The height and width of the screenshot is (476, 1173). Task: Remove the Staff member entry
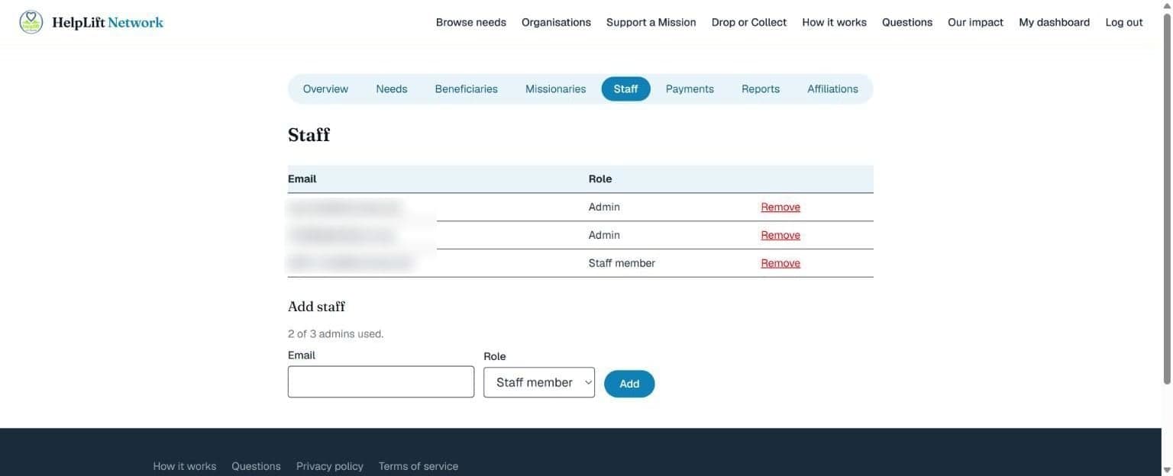tap(780, 263)
